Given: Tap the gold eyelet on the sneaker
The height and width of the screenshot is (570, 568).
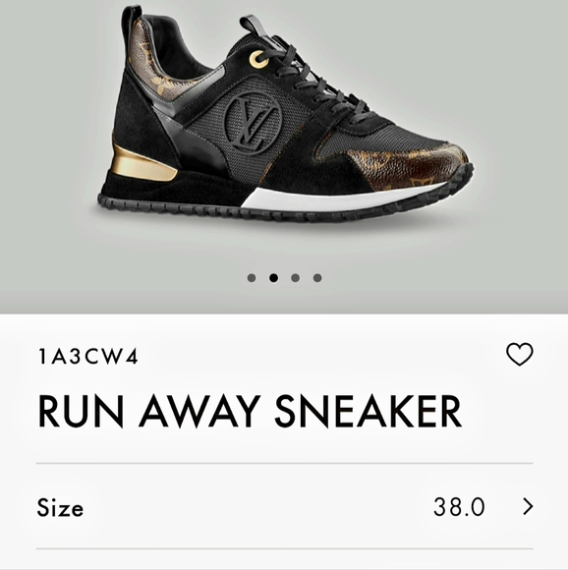Looking at the screenshot, I should point(258,59).
